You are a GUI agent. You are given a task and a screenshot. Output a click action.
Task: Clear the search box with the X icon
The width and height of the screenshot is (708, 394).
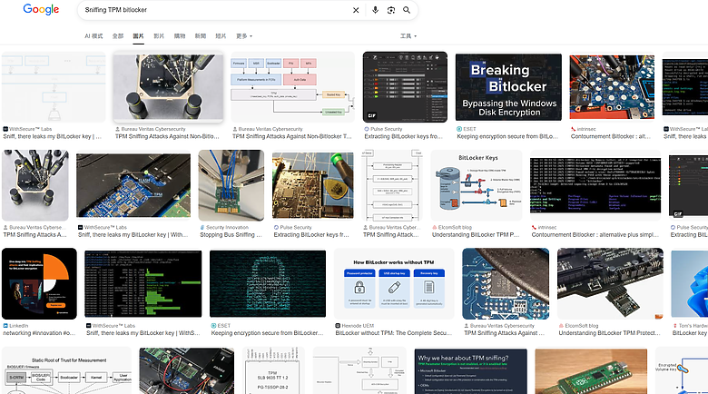pyautogui.click(x=356, y=10)
